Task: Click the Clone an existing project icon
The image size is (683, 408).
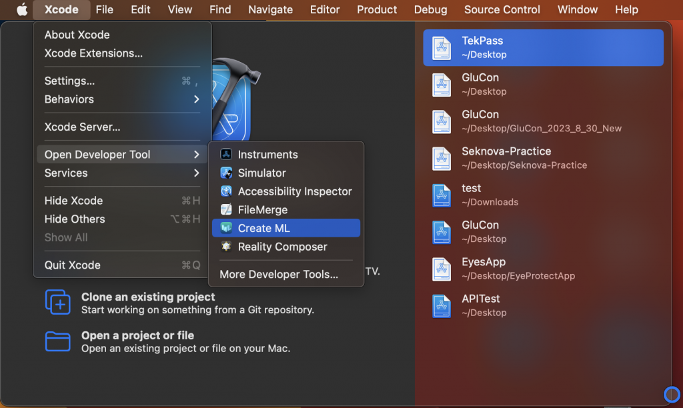Action: click(57, 302)
